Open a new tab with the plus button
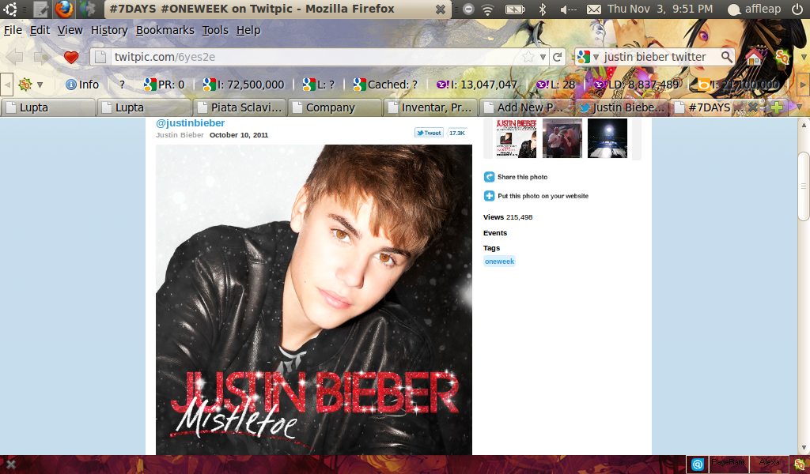The height and width of the screenshot is (474, 810). [x=777, y=107]
